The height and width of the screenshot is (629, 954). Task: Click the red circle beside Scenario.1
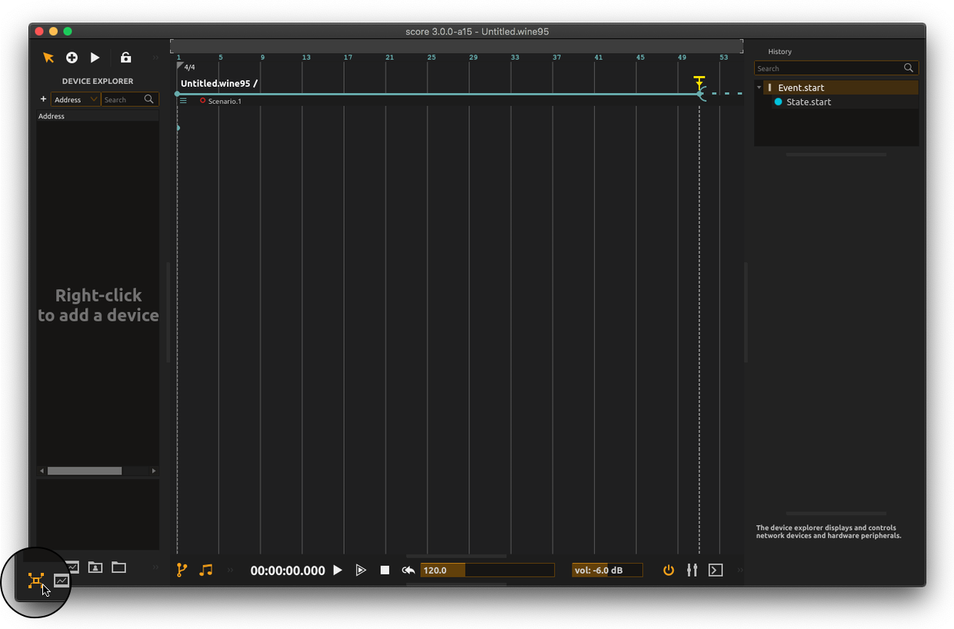[203, 101]
